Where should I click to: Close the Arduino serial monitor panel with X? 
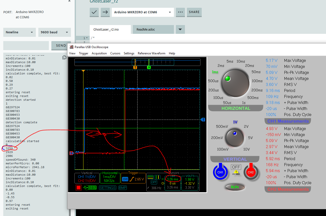(x=69, y=1)
